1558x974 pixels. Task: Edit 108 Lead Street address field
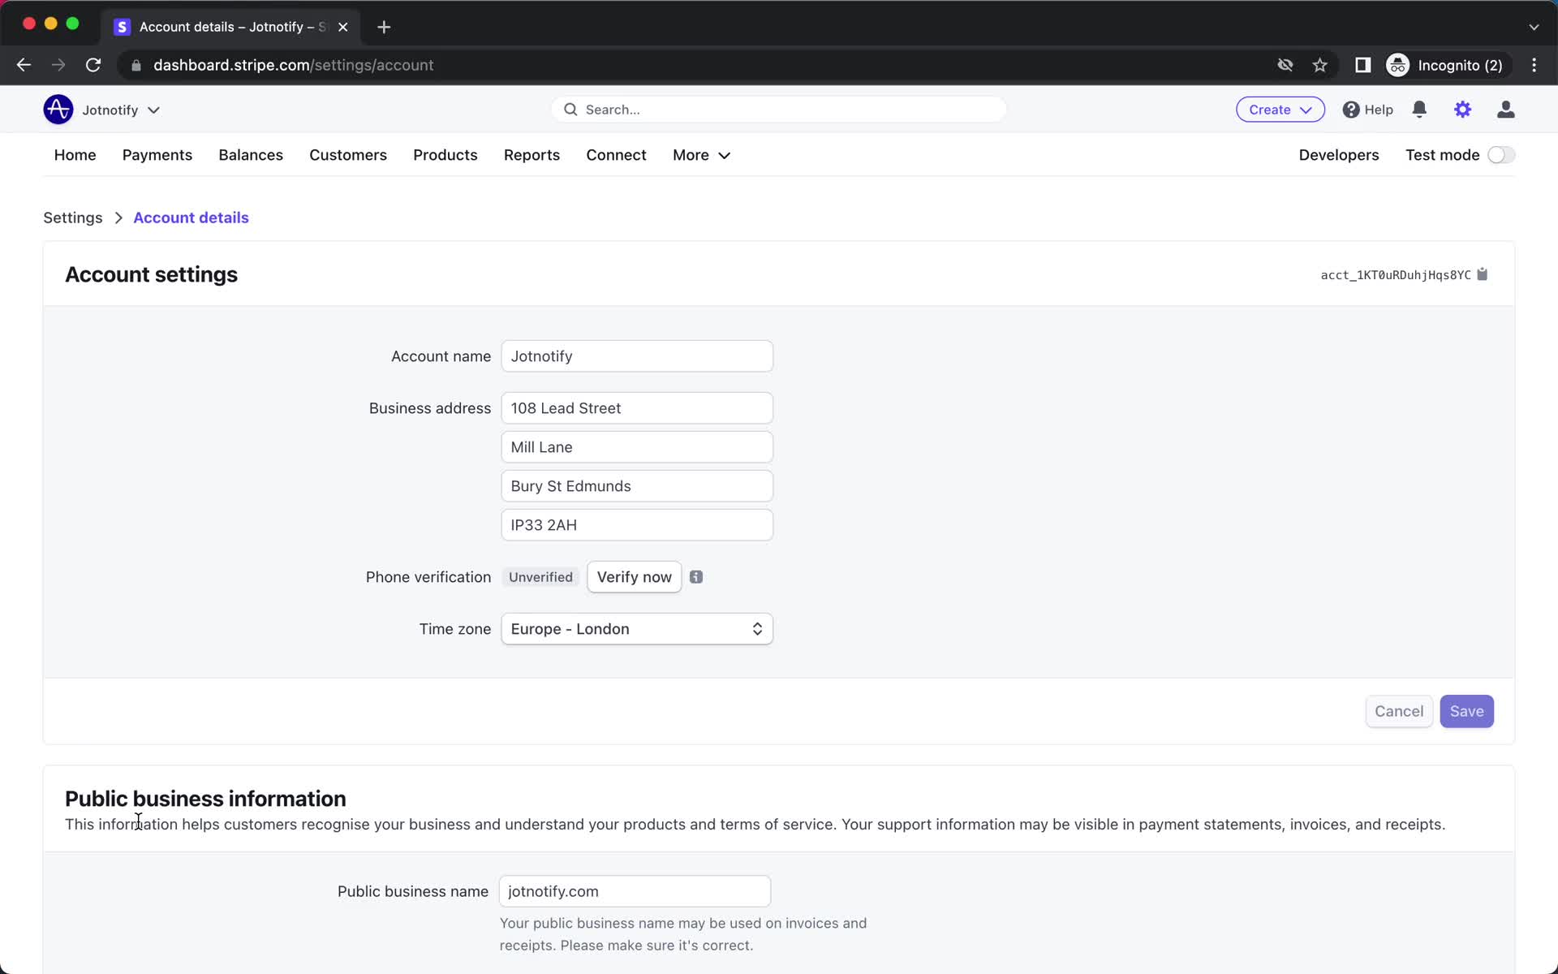click(637, 408)
